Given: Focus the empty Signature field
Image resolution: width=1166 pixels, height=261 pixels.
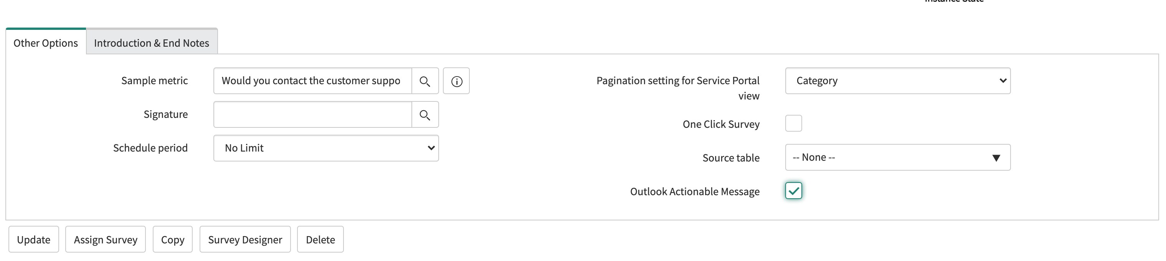Looking at the screenshot, I should pos(312,115).
